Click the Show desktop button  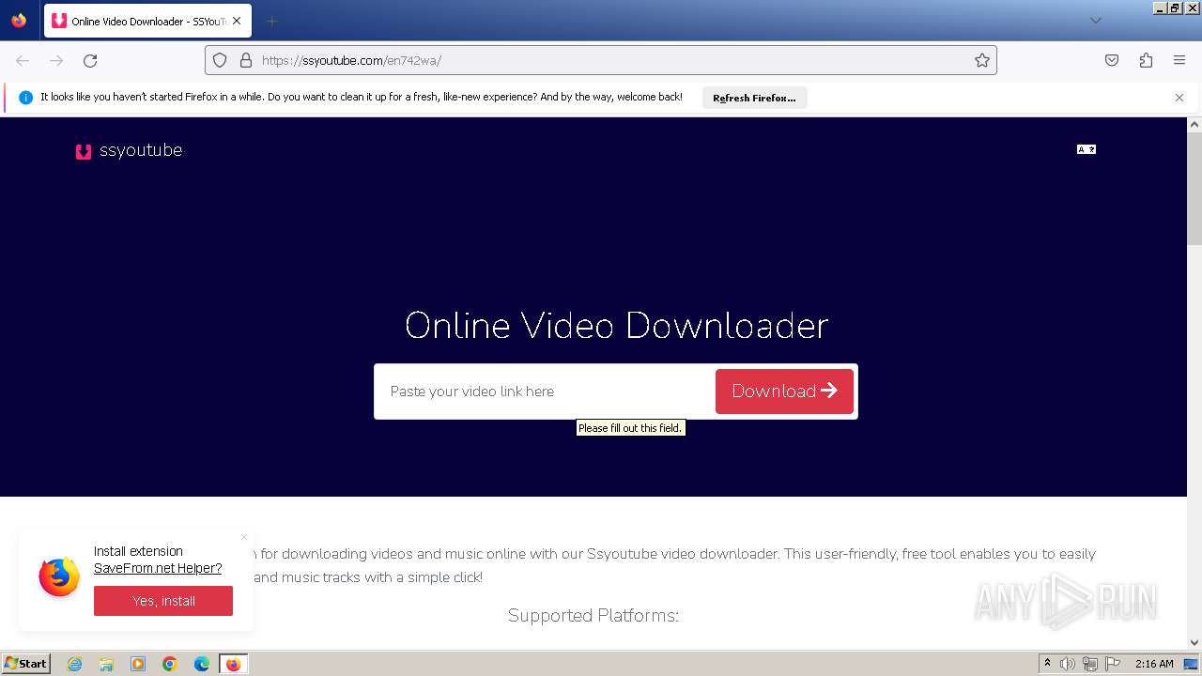pos(1192,664)
